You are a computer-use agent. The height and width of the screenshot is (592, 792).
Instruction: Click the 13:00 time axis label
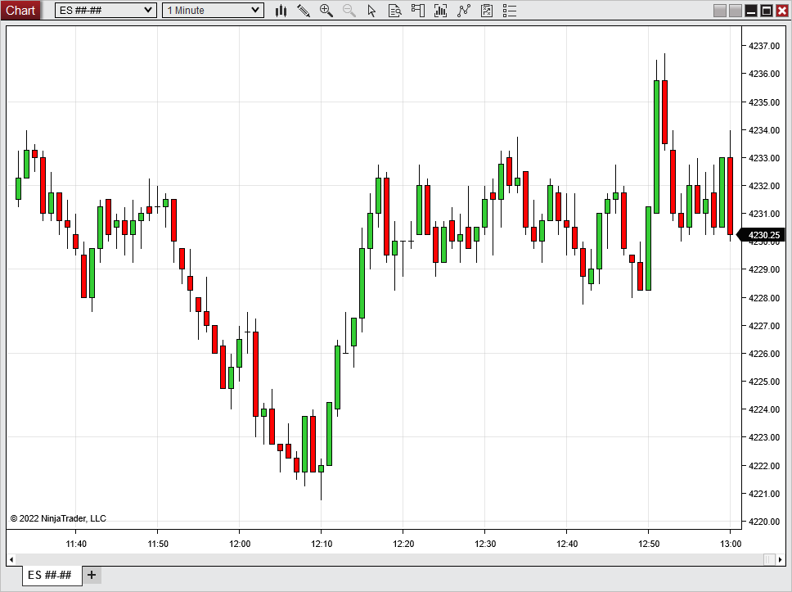(x=731, y=544)
